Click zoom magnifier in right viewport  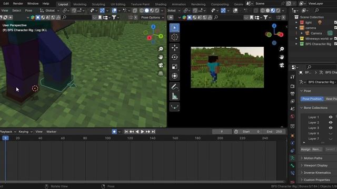pos(282,49)
